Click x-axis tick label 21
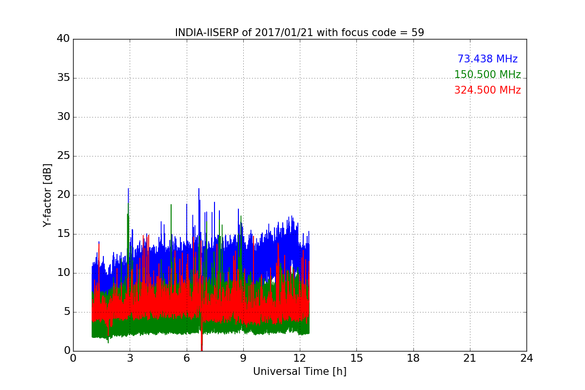Viewport: 585px width, 390px height. [469, 358]
